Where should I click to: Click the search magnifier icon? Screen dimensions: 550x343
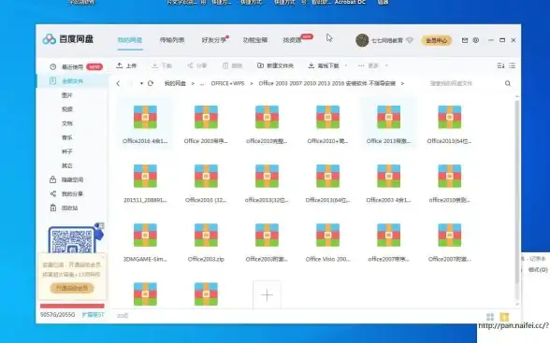coord(508,83)
